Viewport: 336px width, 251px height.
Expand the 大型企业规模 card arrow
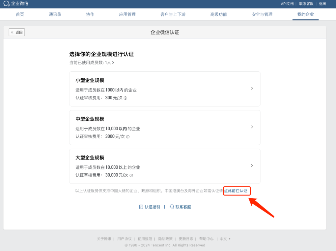pyautogui.click(x=252, y=165)
